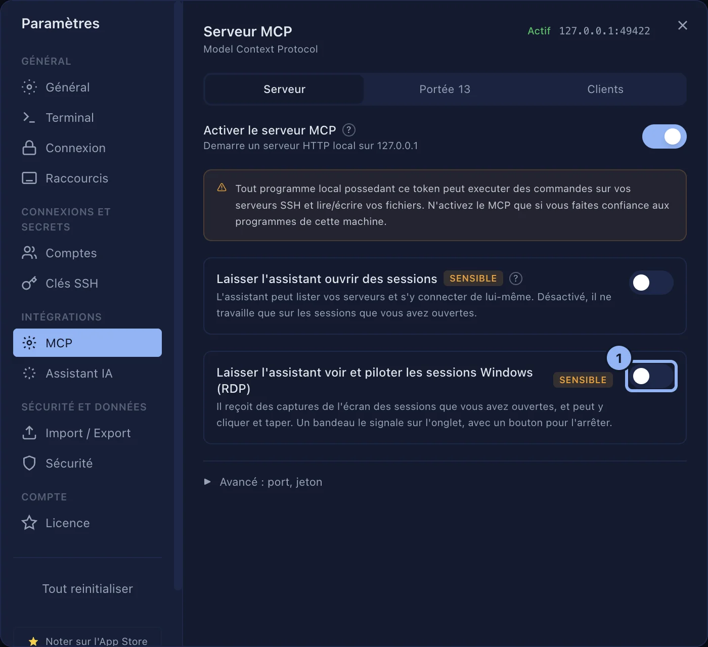Close the Paramètres dialog with X
Viewport: 708px width, 647px height.
tap(683, 25)
